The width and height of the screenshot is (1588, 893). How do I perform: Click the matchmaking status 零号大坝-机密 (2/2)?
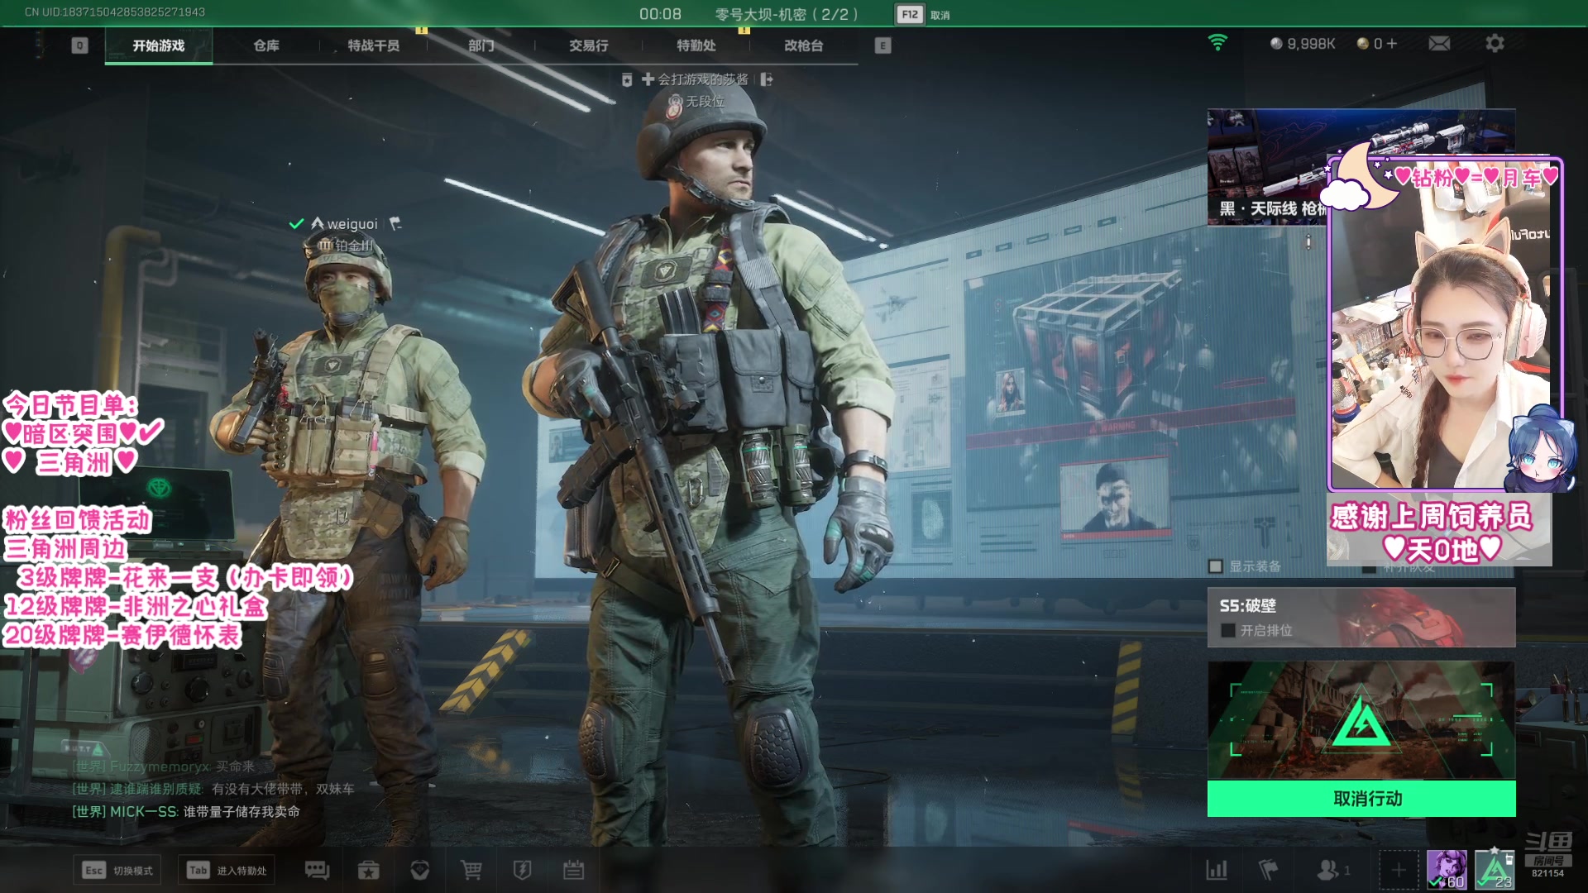click(x=787, y=14)
